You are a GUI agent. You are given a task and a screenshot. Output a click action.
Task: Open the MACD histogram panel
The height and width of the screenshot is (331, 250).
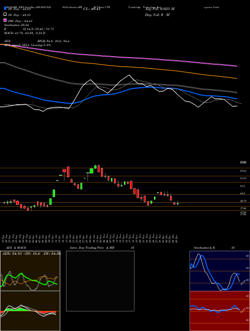pyautogui.click(x=30, y=311)
